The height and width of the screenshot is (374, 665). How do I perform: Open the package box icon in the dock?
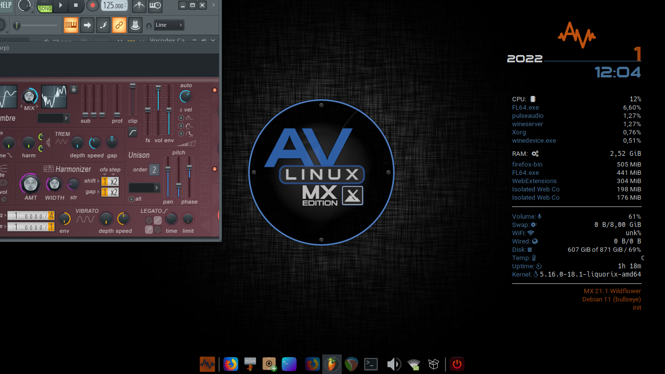click(x=434, y=364)
